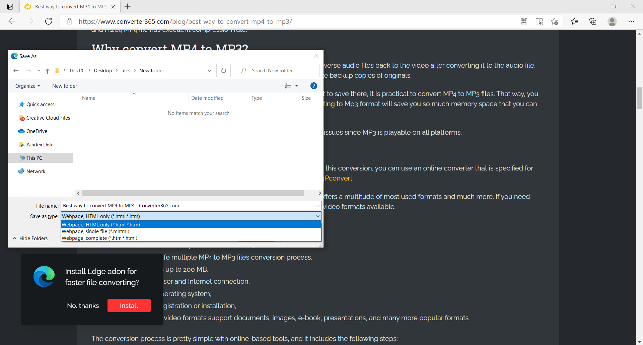Choose Webpage, complete save type
643x345 pixels.
99,238
